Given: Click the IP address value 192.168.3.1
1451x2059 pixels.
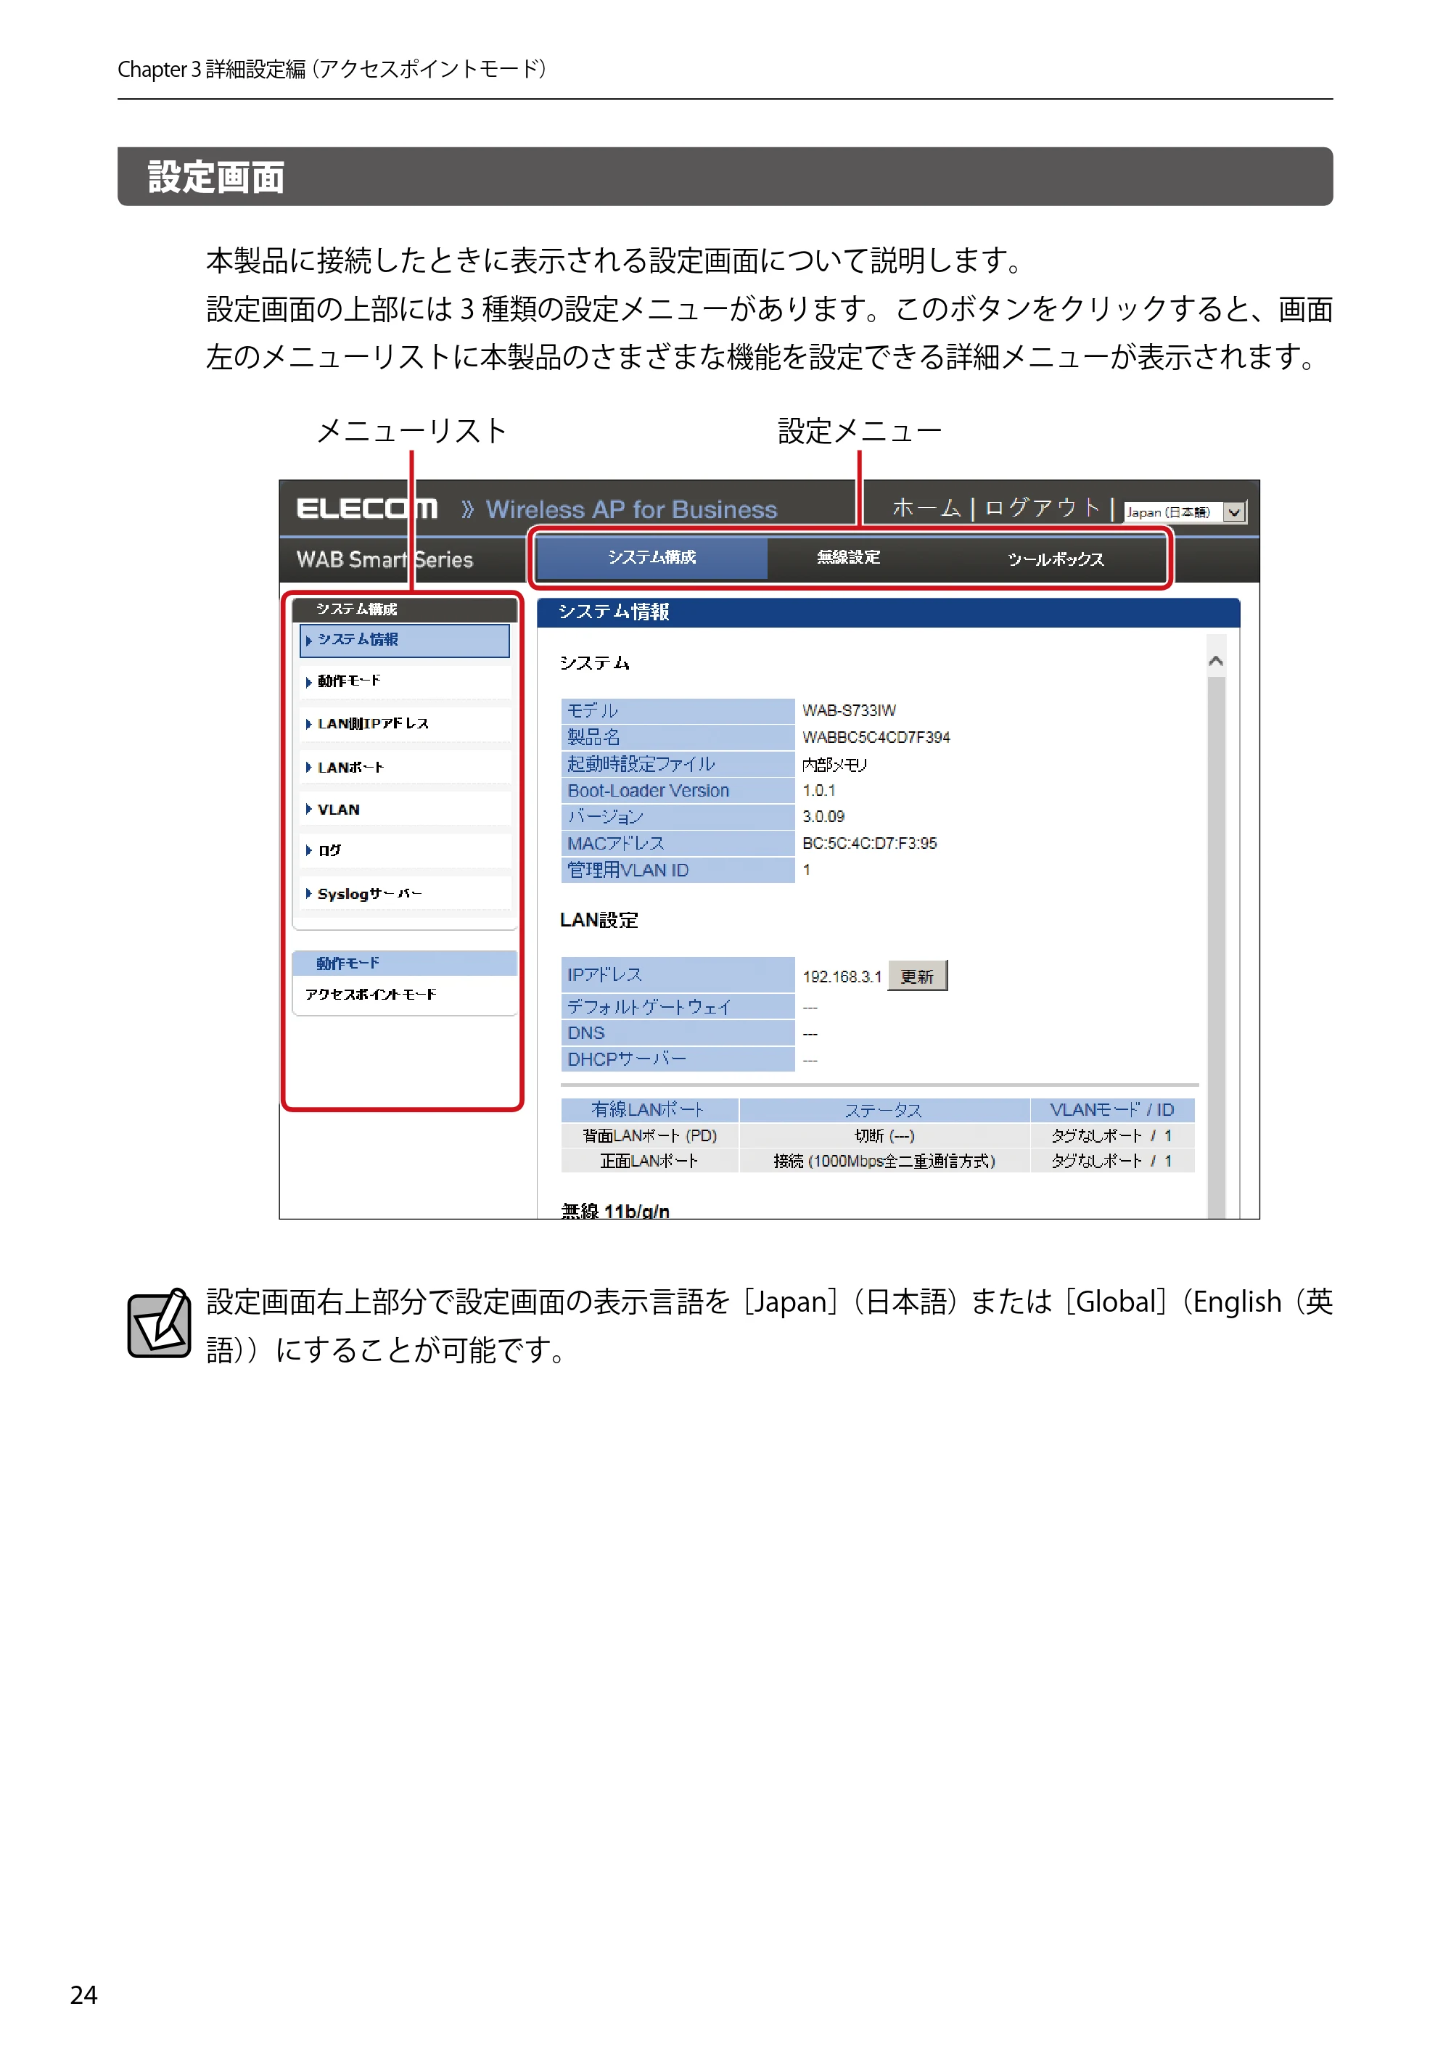Looking at the screenshot, I should pos(841,977).
